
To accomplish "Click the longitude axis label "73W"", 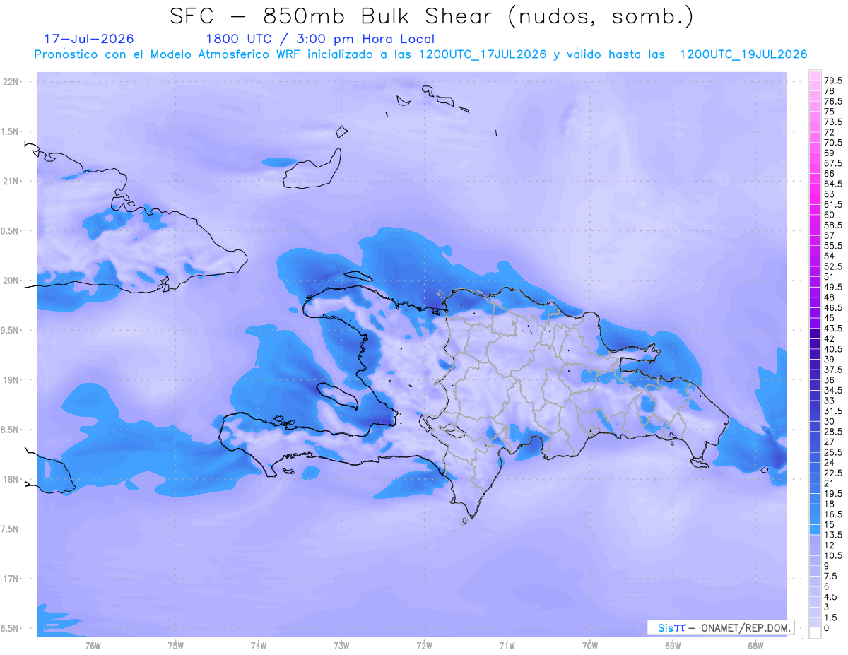I will (x=341, y=645).
